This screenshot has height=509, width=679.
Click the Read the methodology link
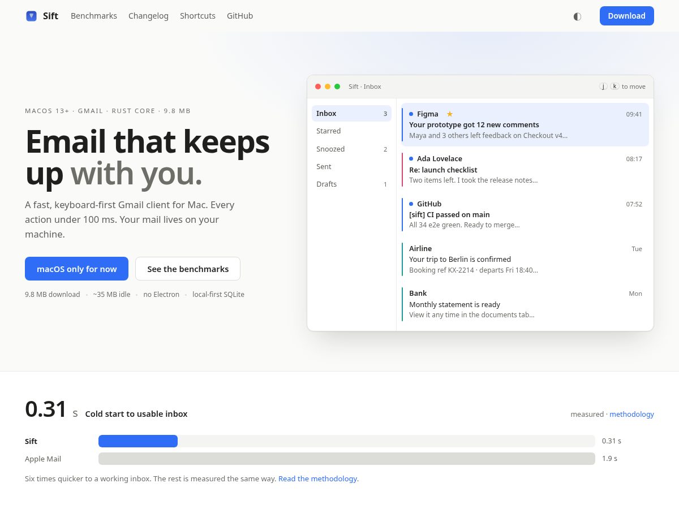point(317,478)
